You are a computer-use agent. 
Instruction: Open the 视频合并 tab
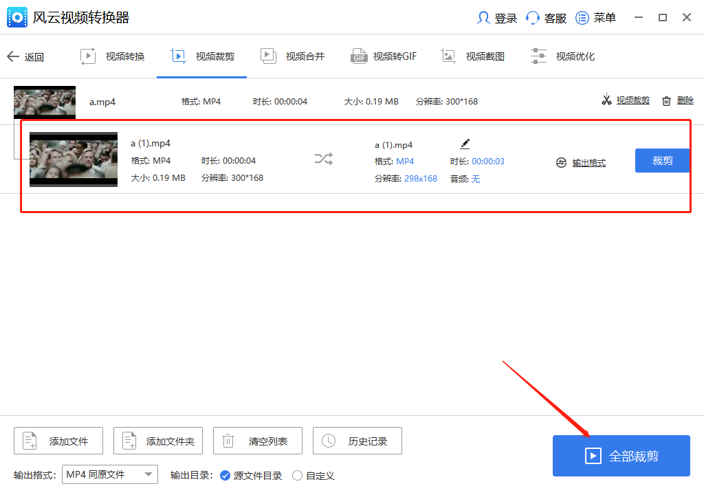(292, 56)
